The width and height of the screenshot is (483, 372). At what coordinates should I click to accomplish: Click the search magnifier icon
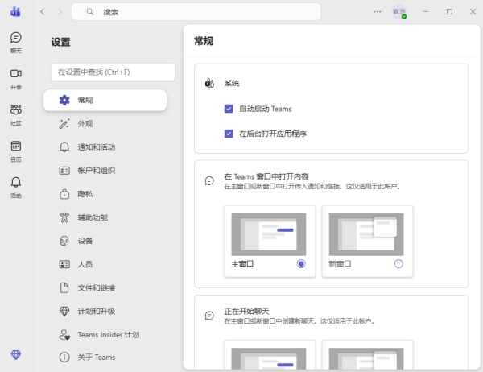pyautogui.click(x=89, y=12)
